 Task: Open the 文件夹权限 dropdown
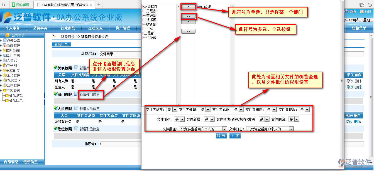[304, 110]
